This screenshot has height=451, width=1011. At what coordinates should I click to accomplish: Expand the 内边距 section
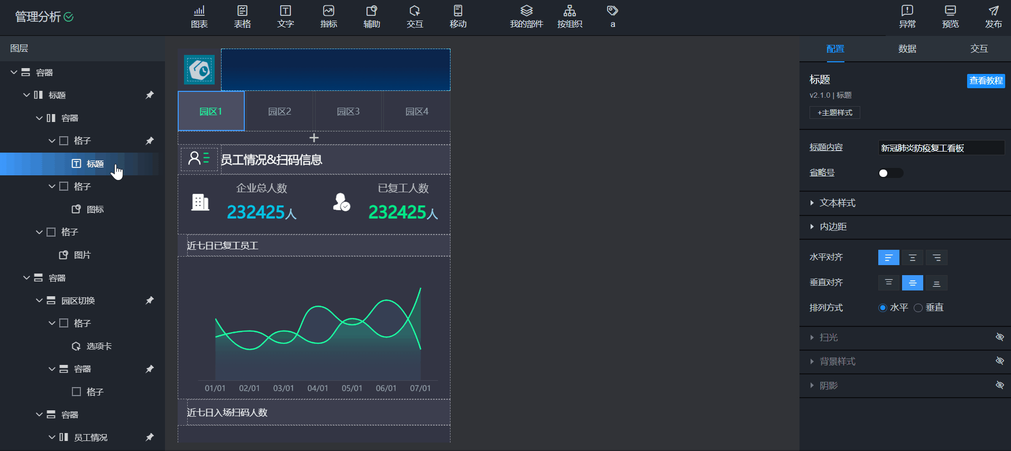(x=833, y=227)
